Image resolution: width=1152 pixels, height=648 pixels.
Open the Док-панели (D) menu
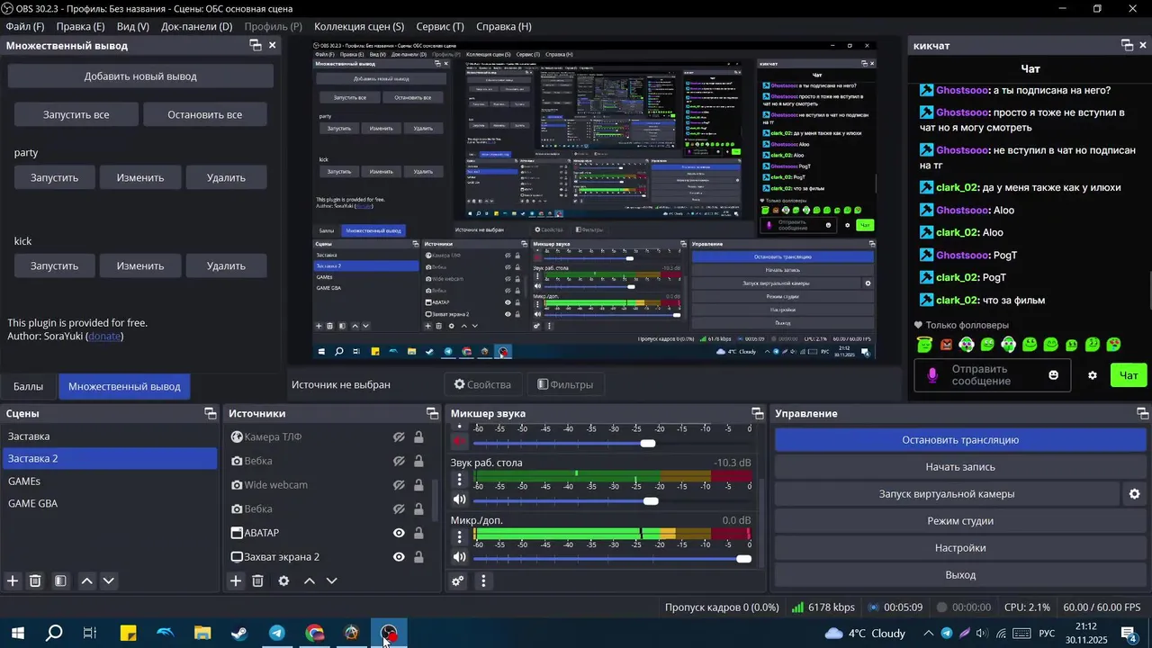point(197,27)
